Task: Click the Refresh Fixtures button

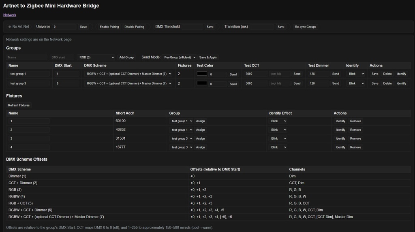Action: click(x=19, y=105)
